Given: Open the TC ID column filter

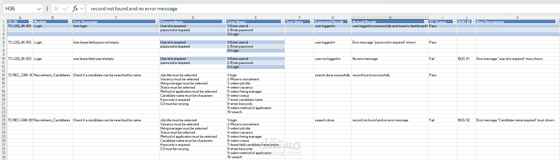Looking at the screenshot, I should tap(31, 22).
